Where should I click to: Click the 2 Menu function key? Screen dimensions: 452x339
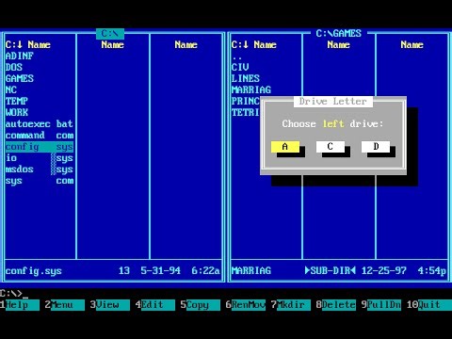coord(65,305)
